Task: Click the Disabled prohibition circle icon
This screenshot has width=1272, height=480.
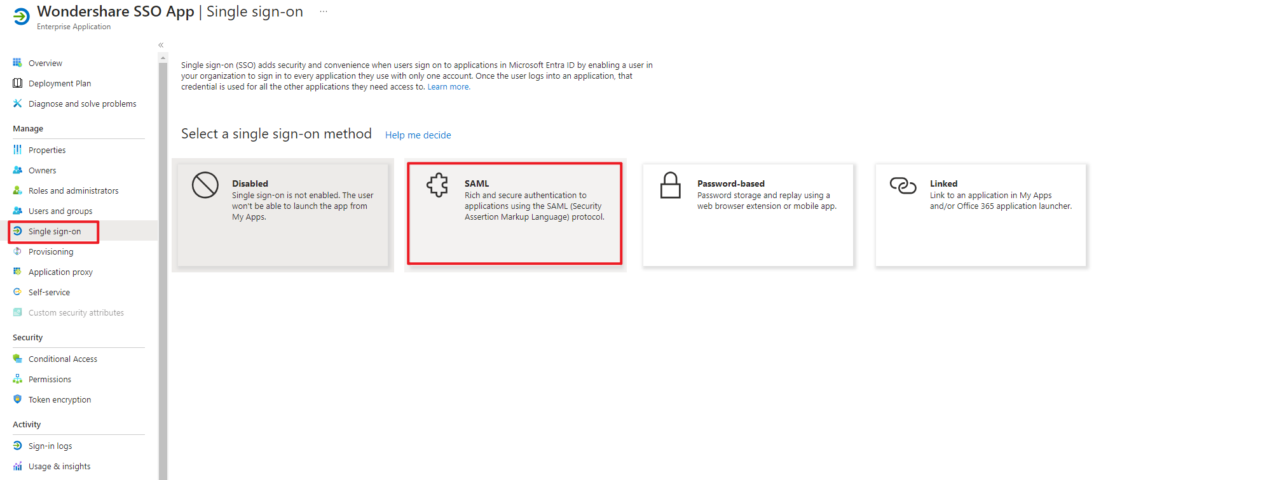Action: click(x=205, y=185)
